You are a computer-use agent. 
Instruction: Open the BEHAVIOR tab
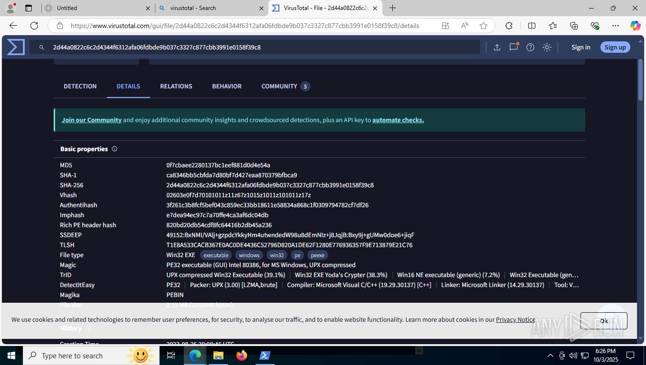pos(227,86)
